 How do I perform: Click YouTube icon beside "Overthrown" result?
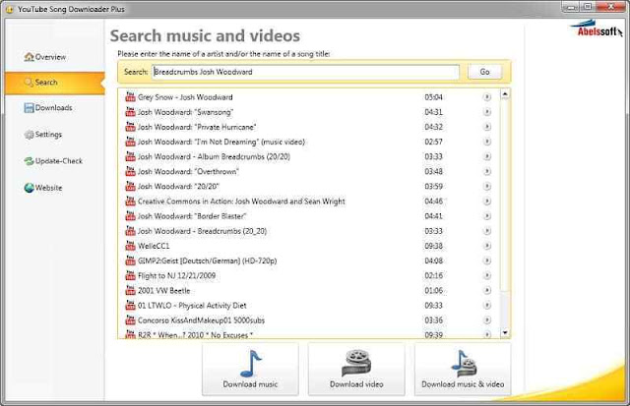click(x=130, y=171)
